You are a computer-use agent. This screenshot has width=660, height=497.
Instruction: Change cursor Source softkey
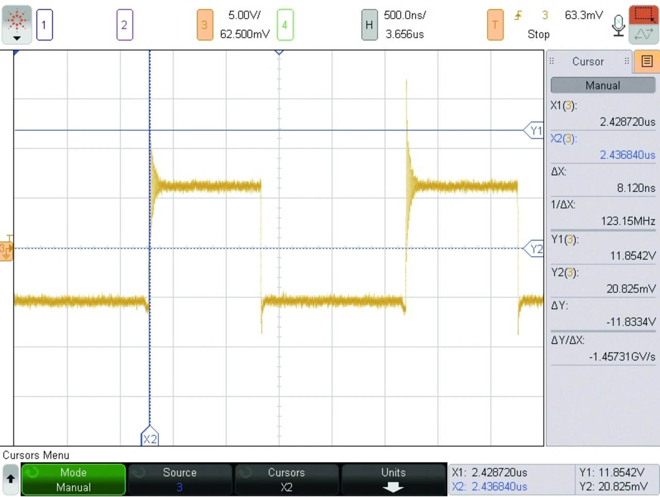tap(179, 479)
